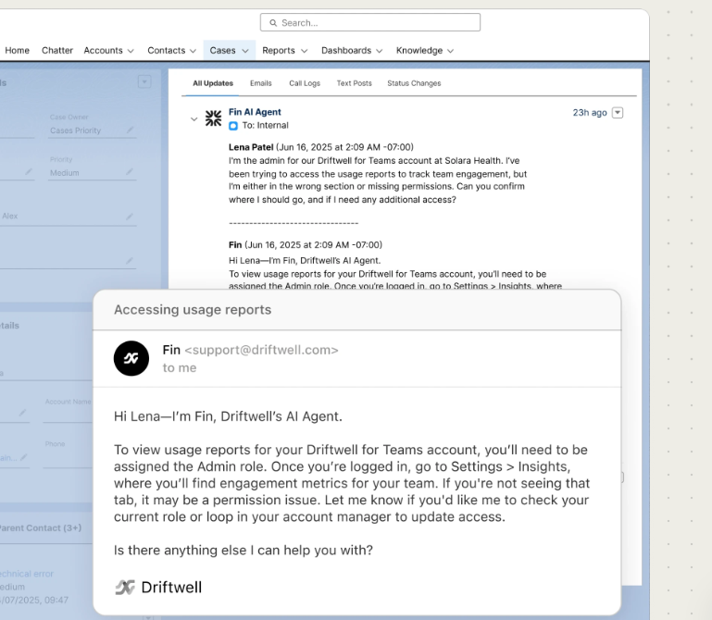The image size is (712, 620).
Task: Open the Fin AI Agent profile link
Action: (255, 112)
